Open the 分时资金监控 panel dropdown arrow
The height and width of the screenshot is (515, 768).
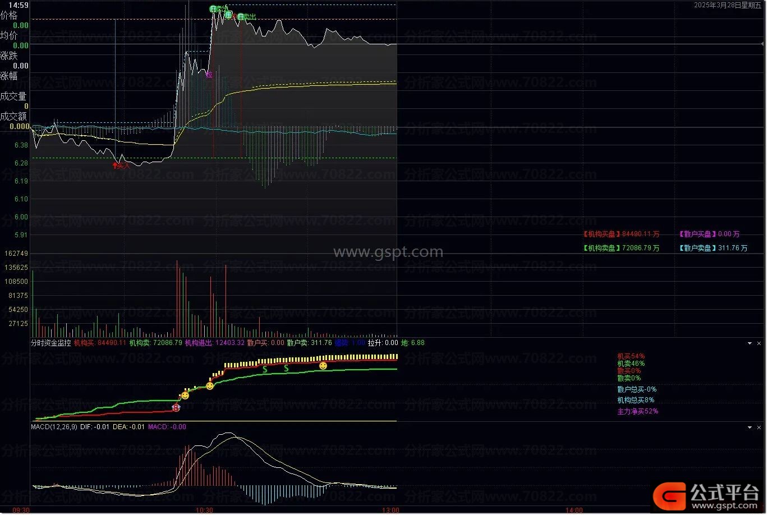[750, 343]
